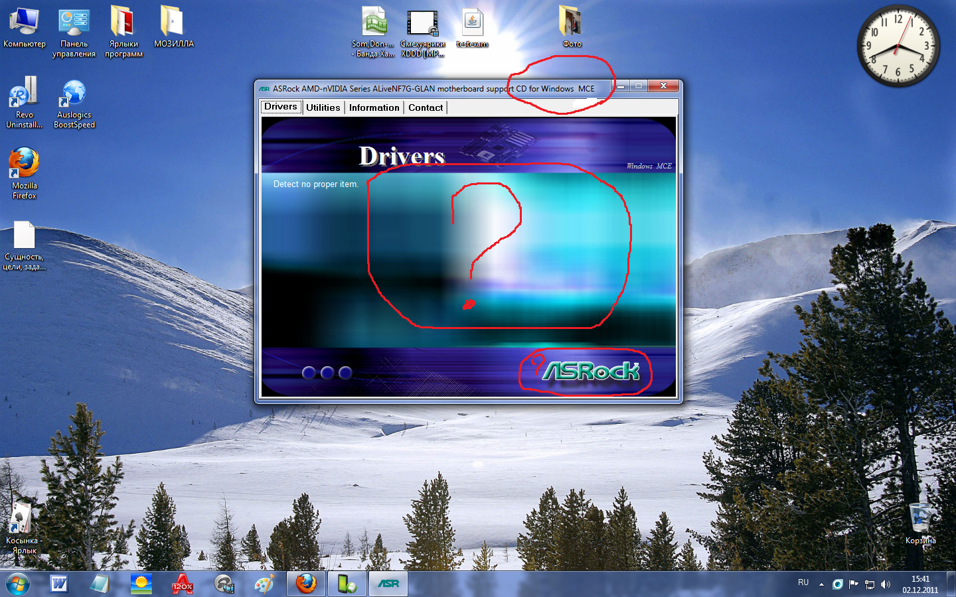Open Mozilla Firefox desktop shortcut
Screen dimensions: 956x597
click(25, 171)
